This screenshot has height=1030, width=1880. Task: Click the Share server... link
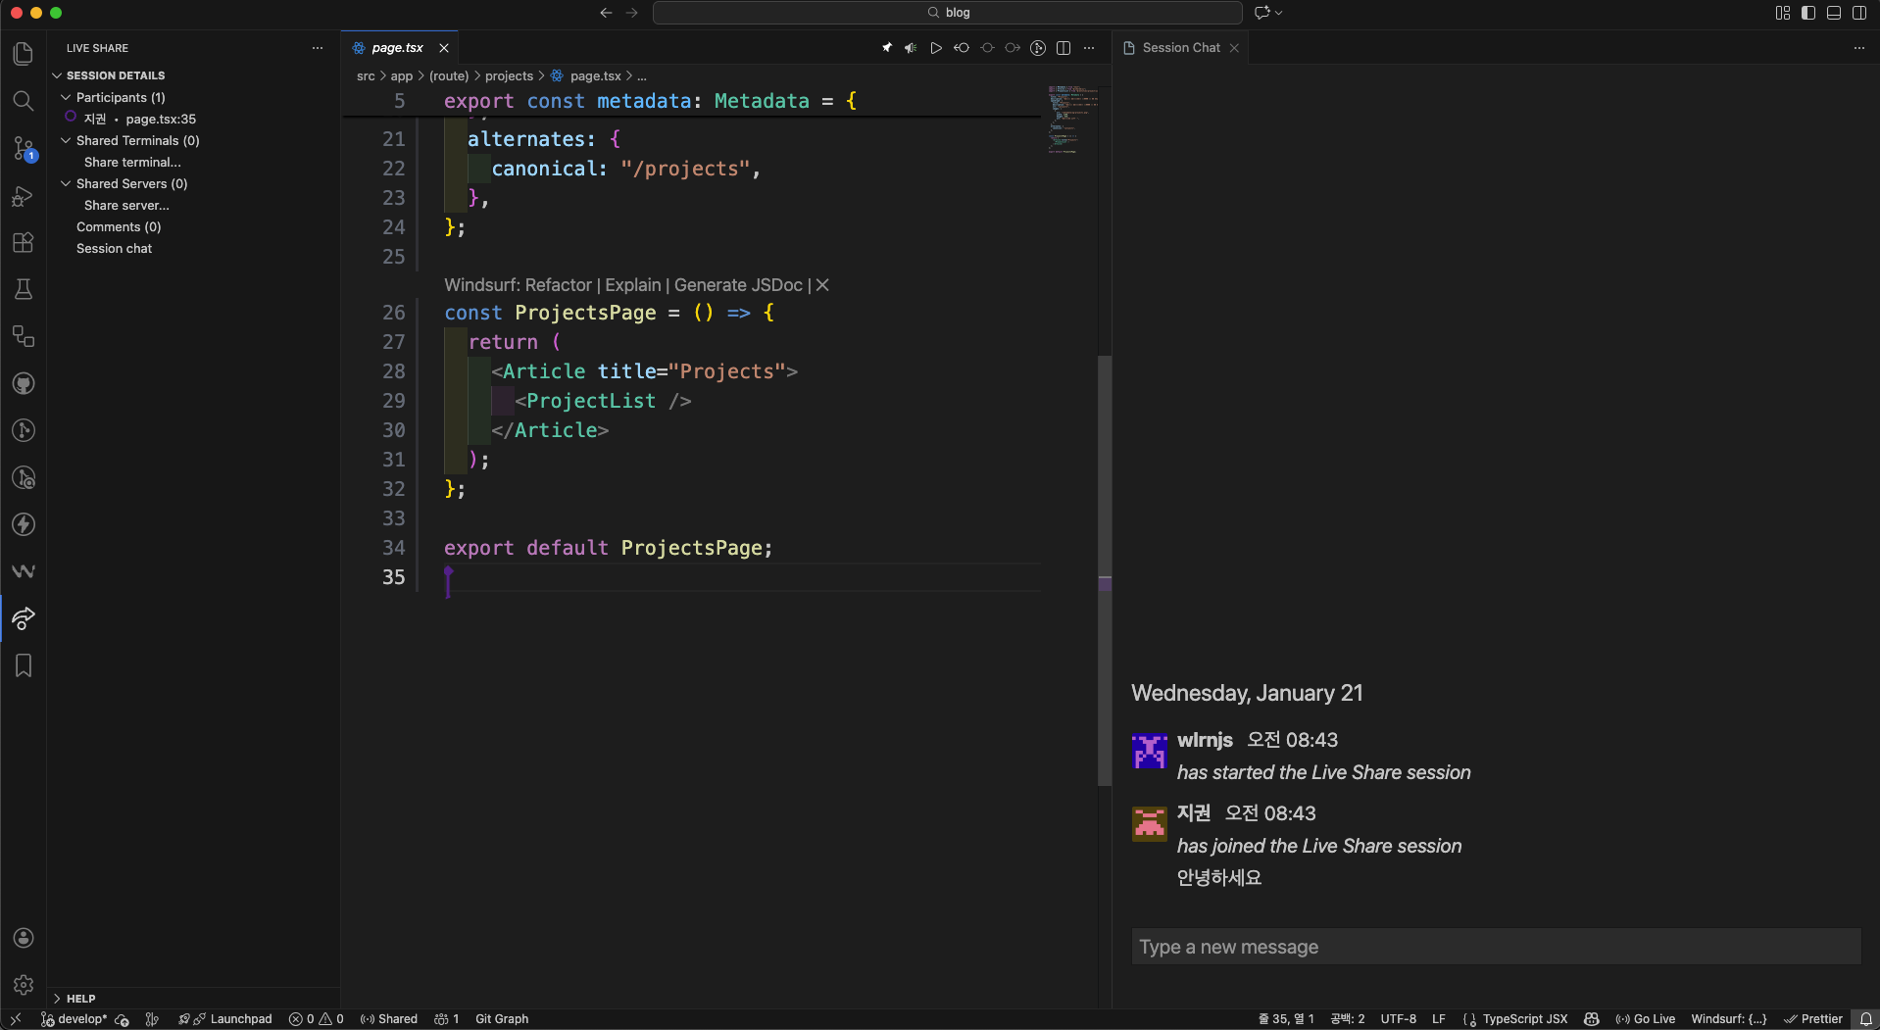coord(126,205)
